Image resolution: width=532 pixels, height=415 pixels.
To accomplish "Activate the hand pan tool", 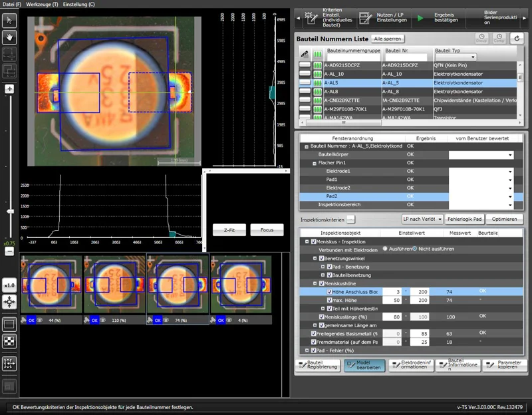I will tap(9, 37).
